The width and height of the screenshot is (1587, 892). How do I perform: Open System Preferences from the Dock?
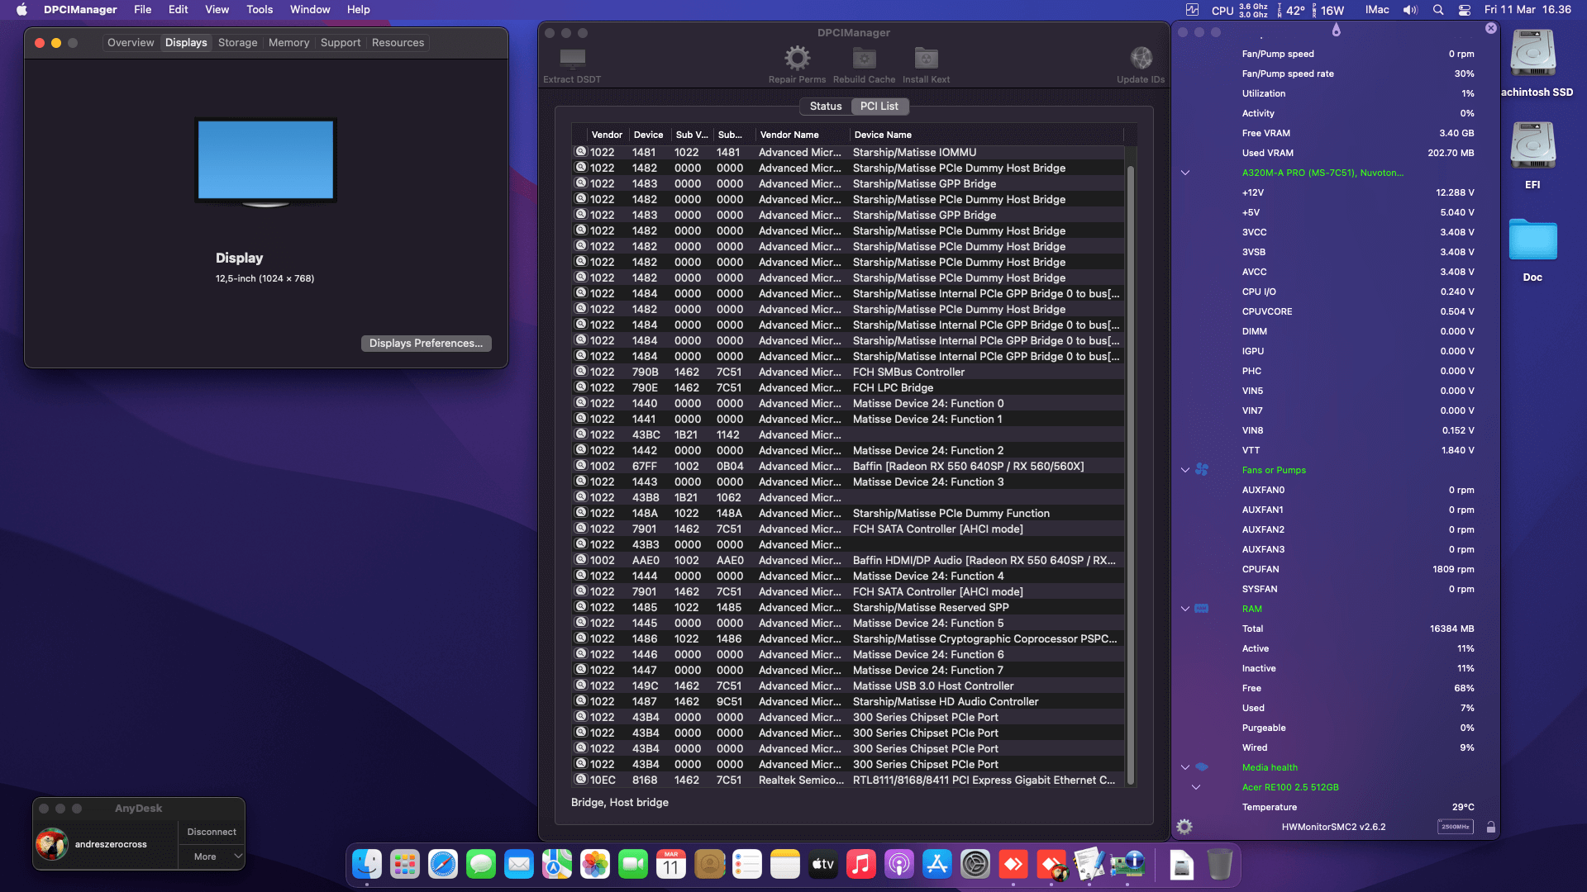pyautogui.click(x=975, y=865)
